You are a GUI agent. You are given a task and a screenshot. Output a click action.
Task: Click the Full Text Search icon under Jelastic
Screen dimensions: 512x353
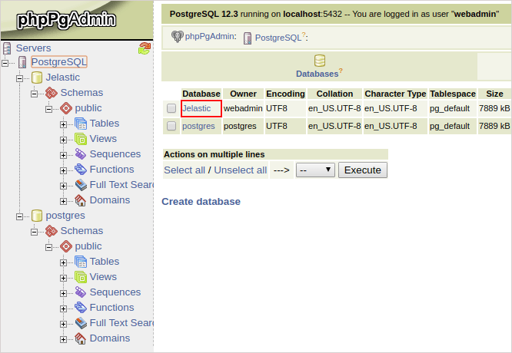81,185
